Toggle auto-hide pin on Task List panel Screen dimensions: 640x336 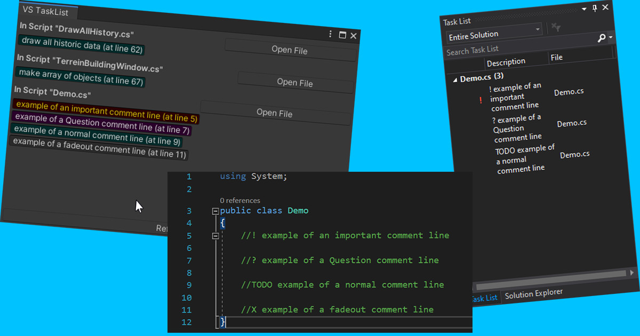coord(595,8)
